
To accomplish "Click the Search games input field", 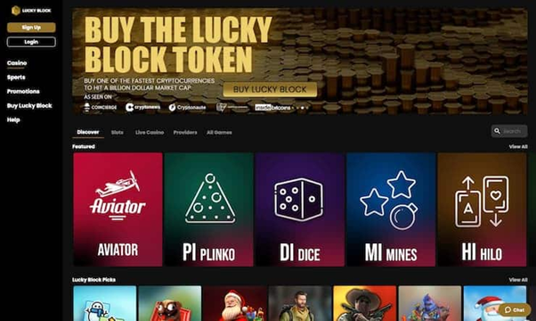I will click(509, 131).
